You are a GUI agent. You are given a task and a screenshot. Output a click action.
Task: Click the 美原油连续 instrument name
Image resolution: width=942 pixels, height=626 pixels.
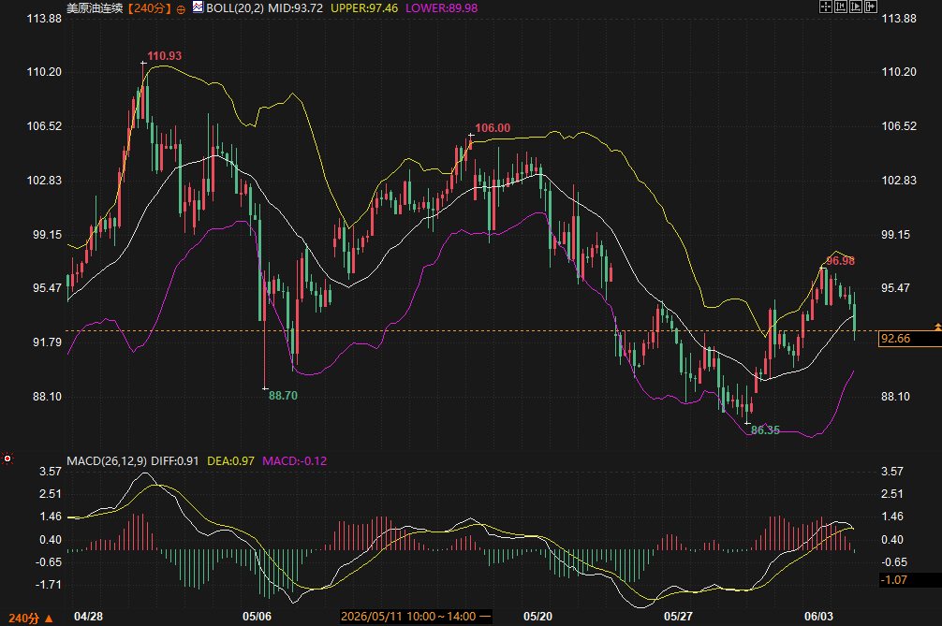point(95,8)
